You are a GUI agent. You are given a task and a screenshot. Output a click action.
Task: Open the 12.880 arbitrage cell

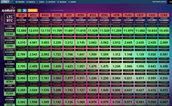[x=21, y=30]
